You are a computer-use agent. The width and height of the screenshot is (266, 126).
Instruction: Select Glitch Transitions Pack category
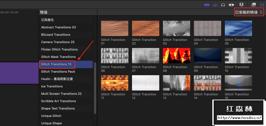66,72
